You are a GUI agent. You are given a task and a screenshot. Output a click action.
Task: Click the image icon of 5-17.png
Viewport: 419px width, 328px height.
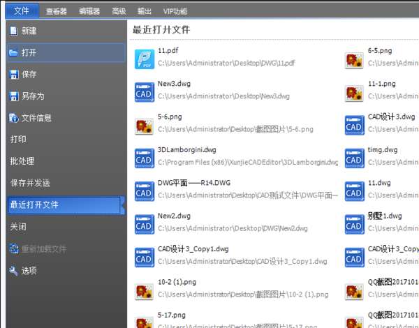[145, 322]
